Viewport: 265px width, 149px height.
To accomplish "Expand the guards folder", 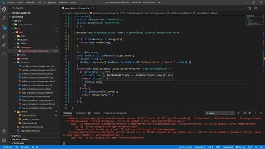I will (24, 40).
